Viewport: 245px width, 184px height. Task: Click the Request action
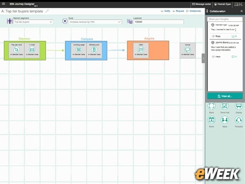pyautogui.click(x=178, y=11)
